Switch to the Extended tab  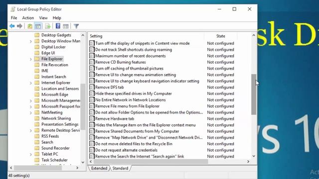(x=99, y=168)
